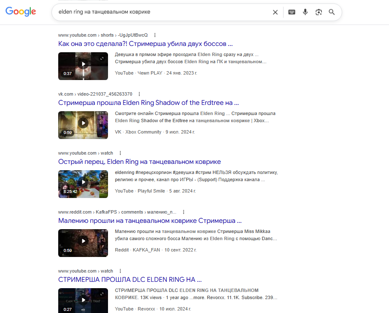Image resolution: width=389 pixels, height=313 pixels.
Task: Open link Как она это сделала?! Стримерша убила
Action: pos(146,44)
